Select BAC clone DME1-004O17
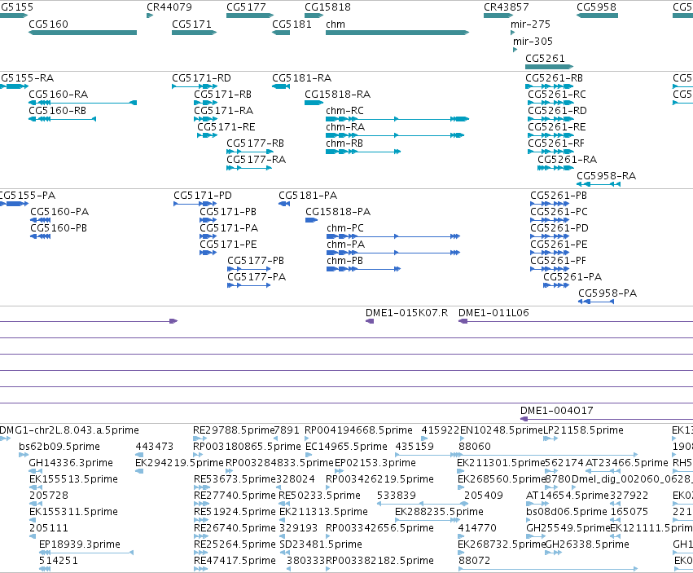Image resolution: width=693 pixels, height=573 pixels. (x=607, y=419)
